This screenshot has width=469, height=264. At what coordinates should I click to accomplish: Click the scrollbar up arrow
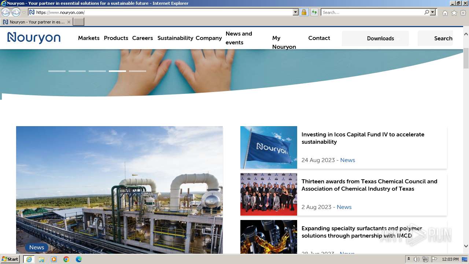point(466,34)
